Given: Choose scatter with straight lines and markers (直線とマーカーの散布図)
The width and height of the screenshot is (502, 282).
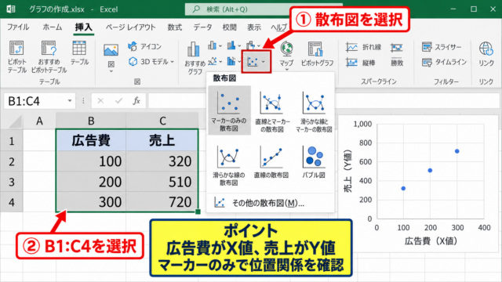Looking at the screenshot, I should coord(272,112).
